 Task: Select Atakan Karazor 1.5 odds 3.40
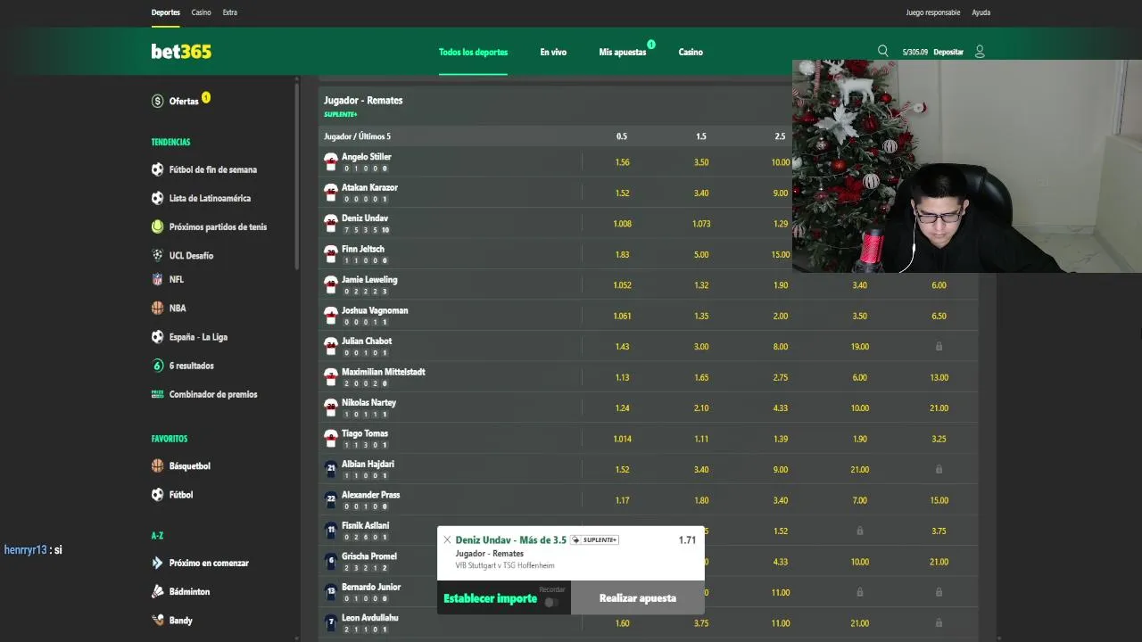point(701,193)
